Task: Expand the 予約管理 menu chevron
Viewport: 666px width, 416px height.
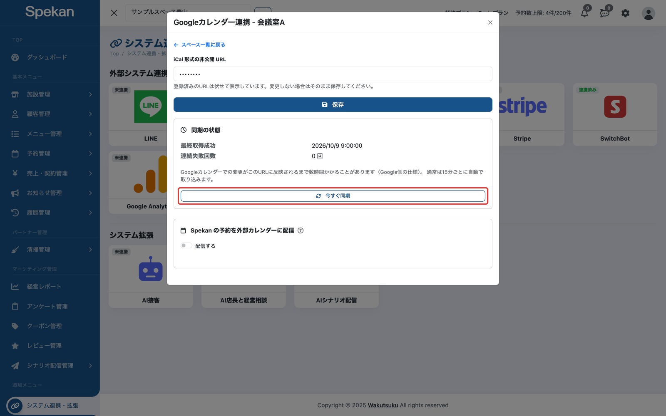Action: 90,154
